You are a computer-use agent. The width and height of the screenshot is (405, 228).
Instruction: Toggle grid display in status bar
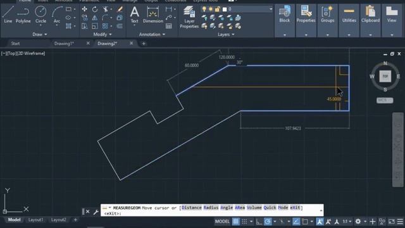coord(235,222)
